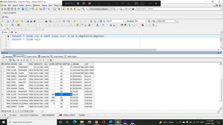The width and height of the screenshot is (223, 125).
Task: Click the grid select-all corner icon
Action: (2, 64)
